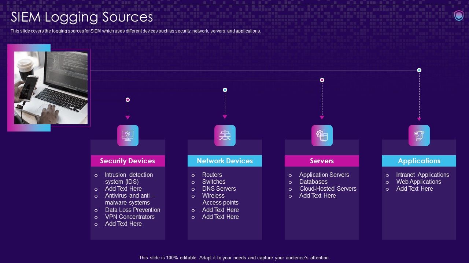469x263 pixels.
Task: Click 'Add Text Here' under Cloud-Hosted Servers
Action: [318, 195]
